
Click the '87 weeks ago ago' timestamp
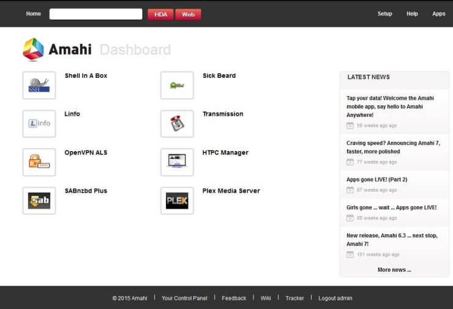tap(376, 190)
